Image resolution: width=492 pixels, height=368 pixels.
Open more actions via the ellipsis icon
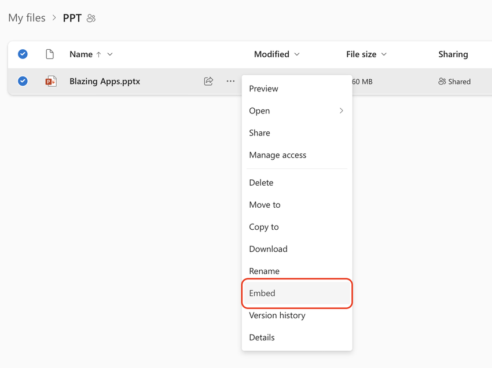pyautogui.click(x=230, y=81)
